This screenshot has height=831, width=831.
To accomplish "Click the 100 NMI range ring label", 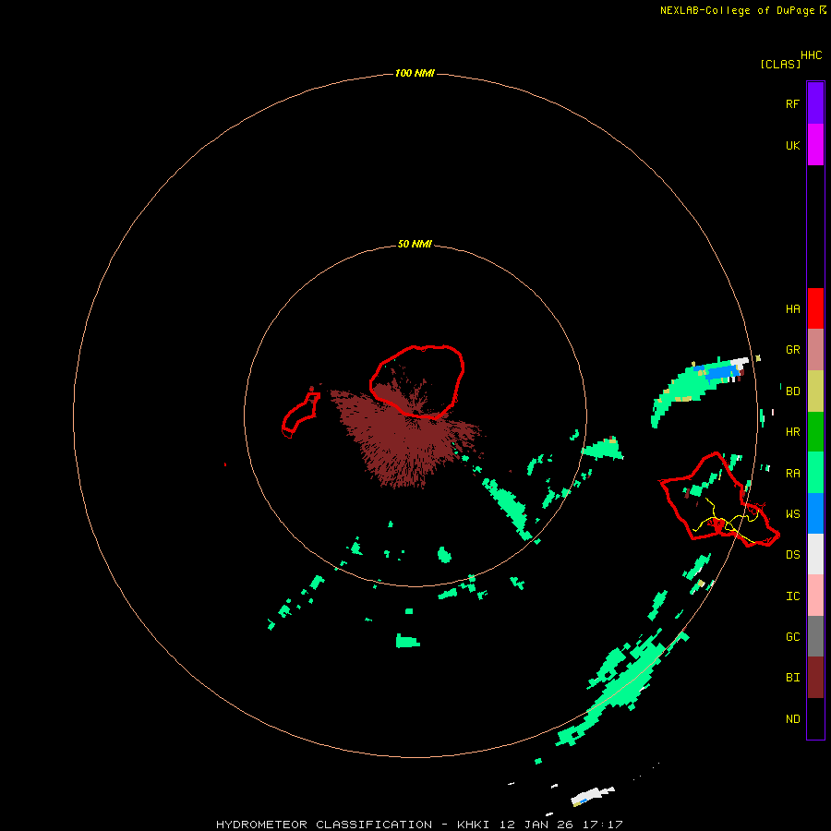I will (x=415, y=73).
